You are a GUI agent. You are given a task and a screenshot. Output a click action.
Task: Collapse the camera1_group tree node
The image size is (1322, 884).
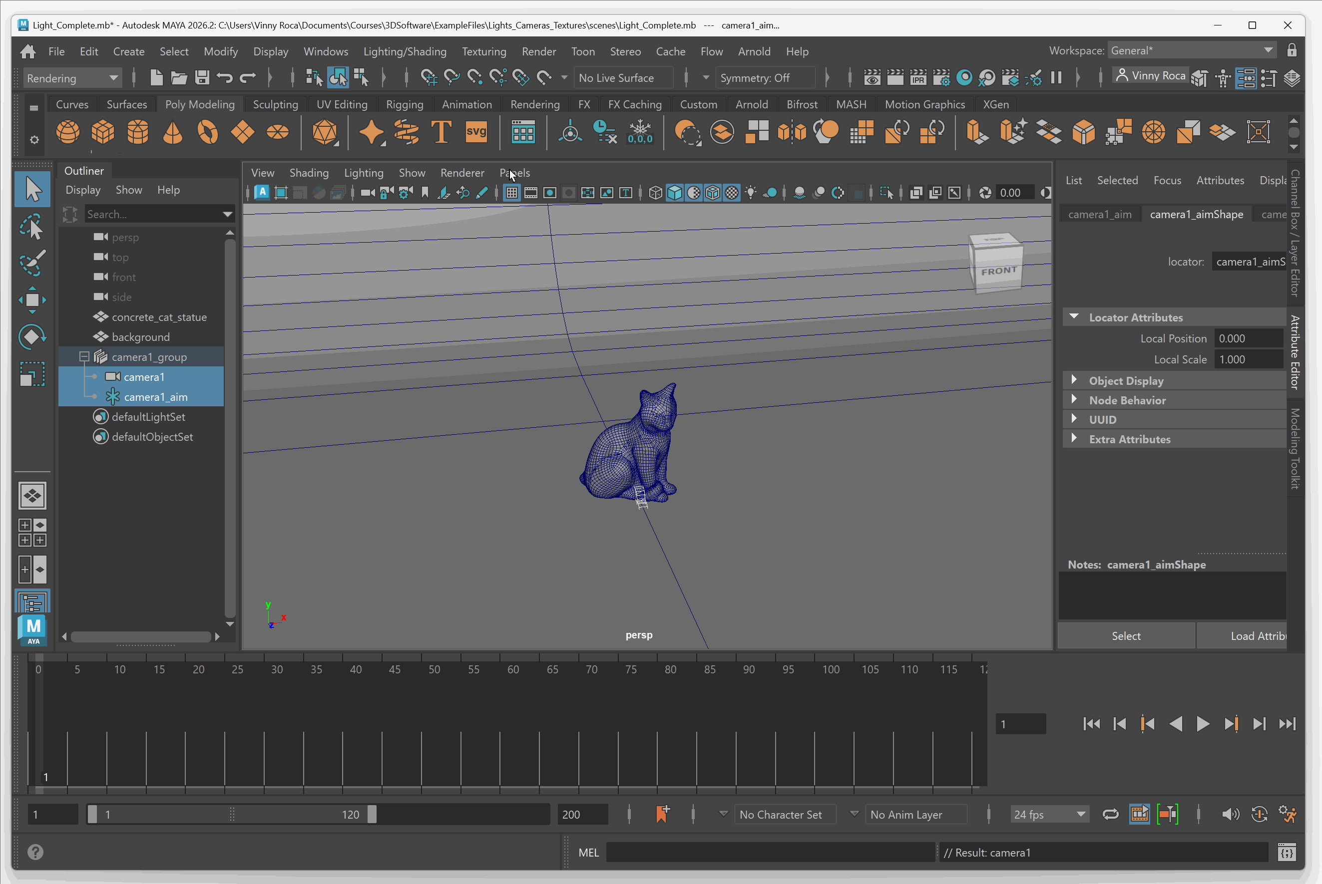coord(84,357)
